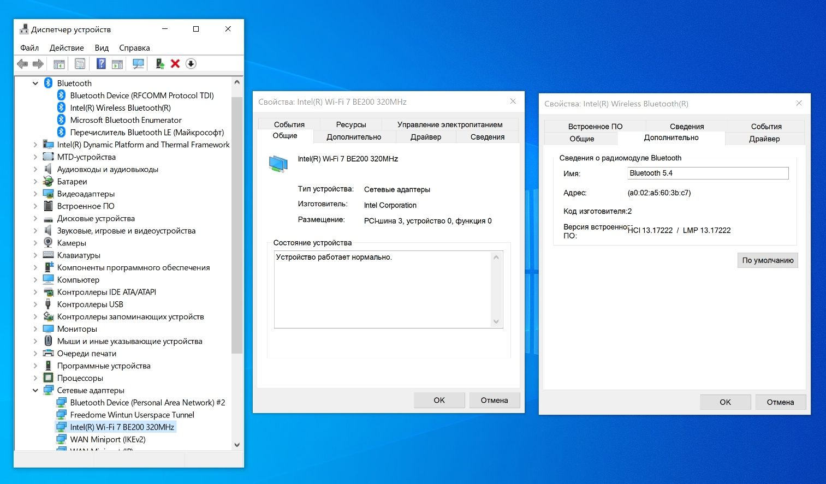Click the red X Uninstall device icon

[x=175, y=64]
